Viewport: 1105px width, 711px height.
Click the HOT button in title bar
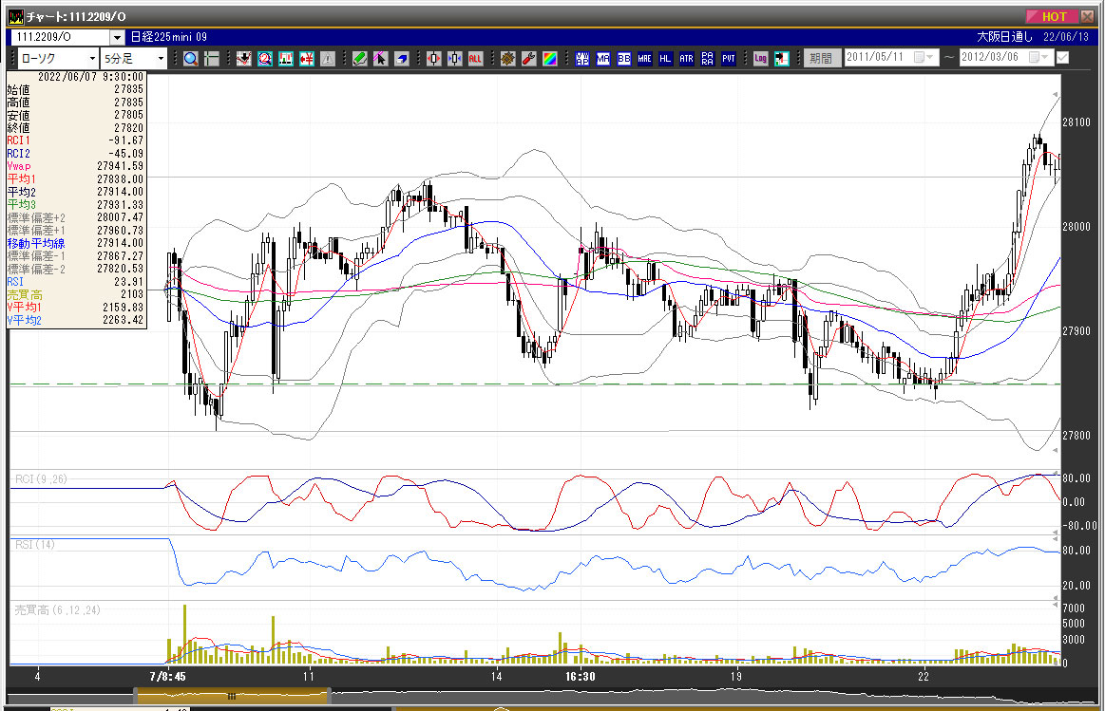click(x=1052, y=16)
